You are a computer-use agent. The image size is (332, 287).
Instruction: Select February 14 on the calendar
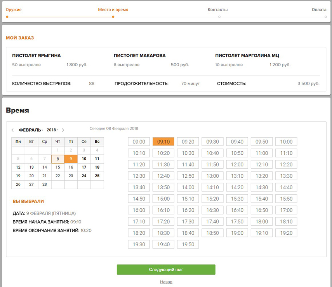[x=45, y=167]
